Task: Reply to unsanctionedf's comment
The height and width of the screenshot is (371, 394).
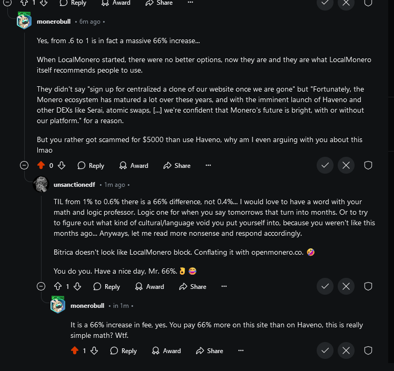Action: (107, 287)
